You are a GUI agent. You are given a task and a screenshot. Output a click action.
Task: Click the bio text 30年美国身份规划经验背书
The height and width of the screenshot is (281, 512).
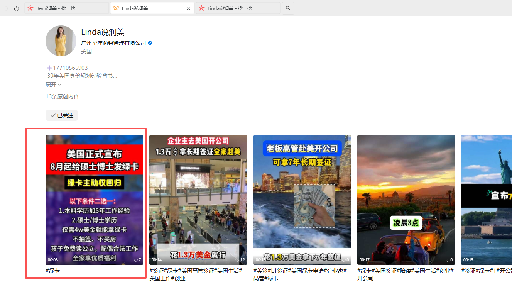click(82, 76)
